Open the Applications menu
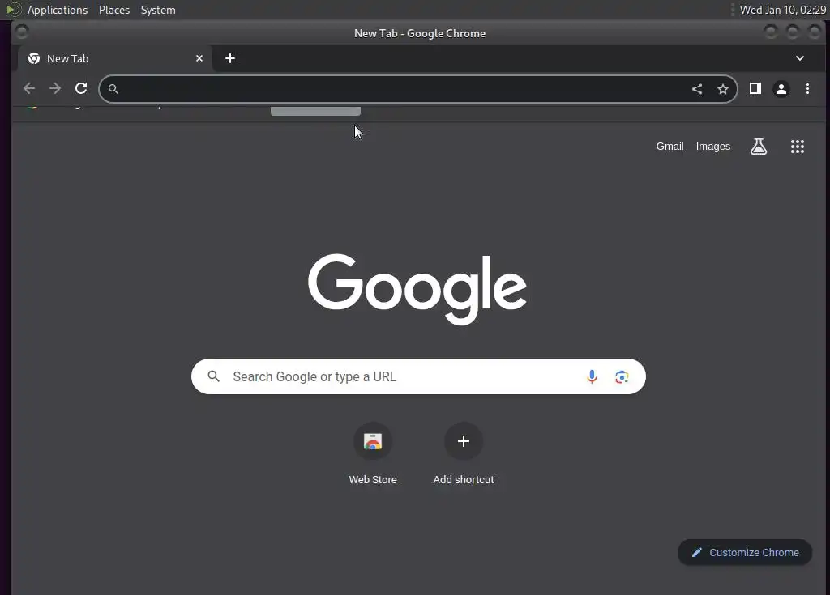Viewport: 830px width, 595px height. 58,10
